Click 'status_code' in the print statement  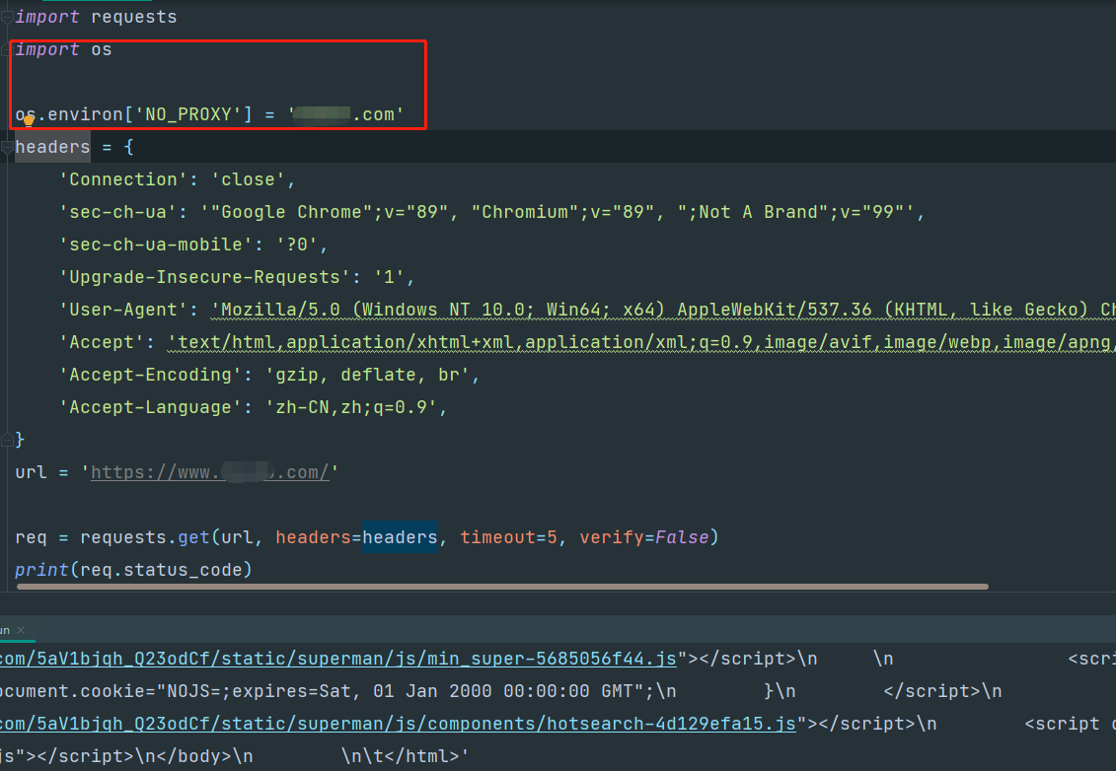click(x=183, y=571)
